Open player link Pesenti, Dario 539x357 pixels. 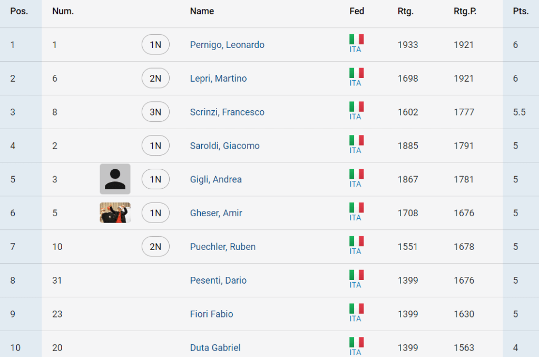coord(218,281)
